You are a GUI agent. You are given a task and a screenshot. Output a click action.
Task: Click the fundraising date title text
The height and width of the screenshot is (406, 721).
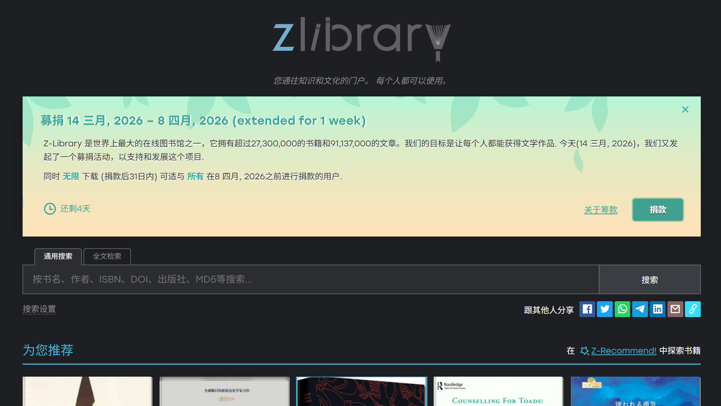203,120
